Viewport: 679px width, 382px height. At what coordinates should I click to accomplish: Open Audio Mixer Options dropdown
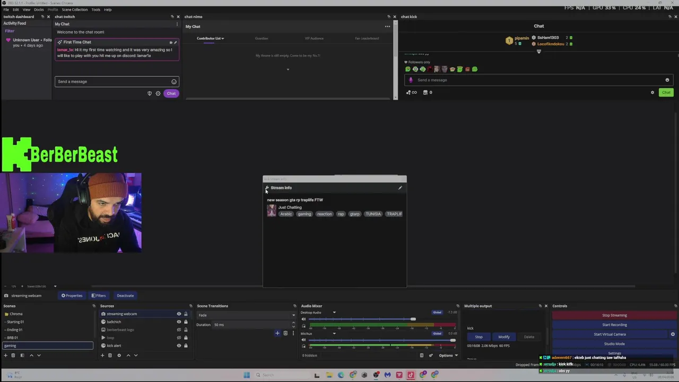[x=448, y=355]
